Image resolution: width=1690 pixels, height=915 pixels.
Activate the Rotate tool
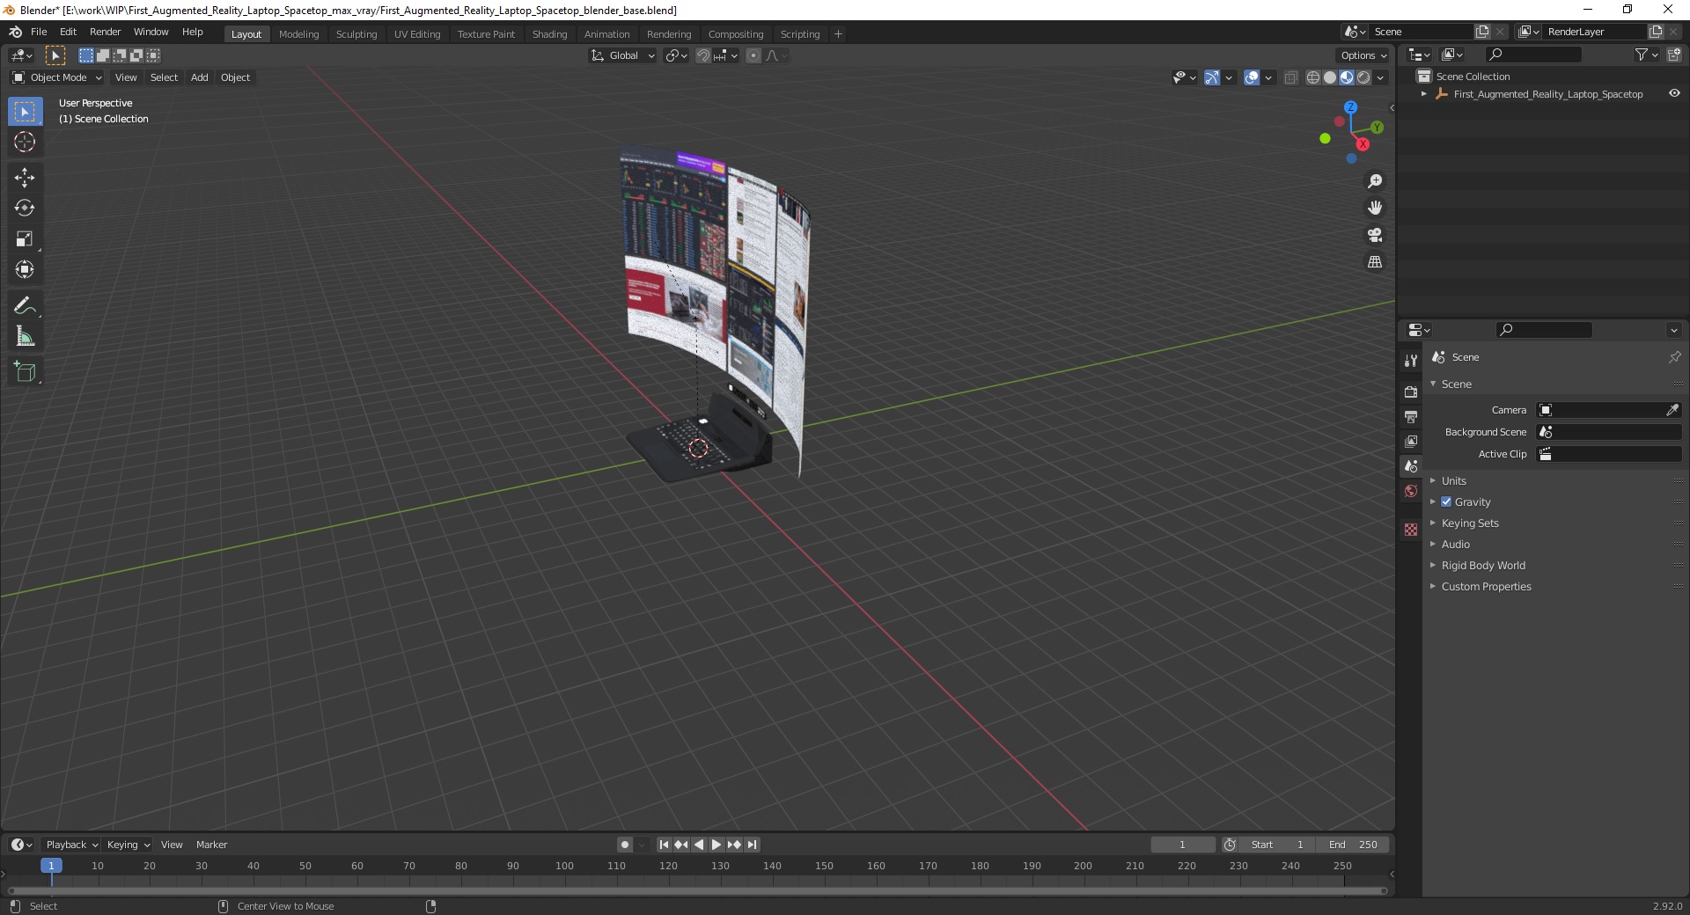pyautogui.click(x=25, y=208)
